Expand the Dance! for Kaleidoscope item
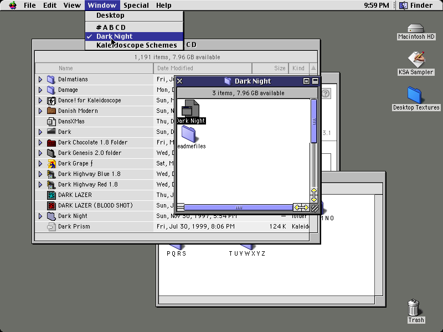Image resolution: width=443 pixels, height=332 pixels. (40, 100)
